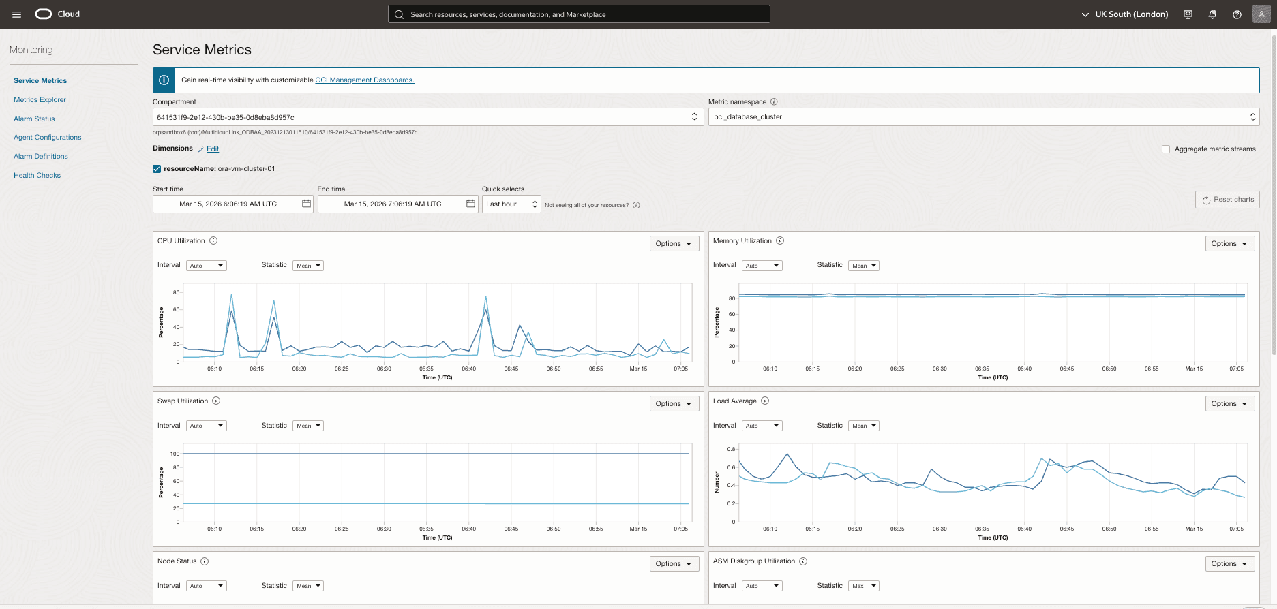The height and width of the screenshot is (609, 1277).
Task: Change the Load Average Interval dropdown
Action: (762, 426)
